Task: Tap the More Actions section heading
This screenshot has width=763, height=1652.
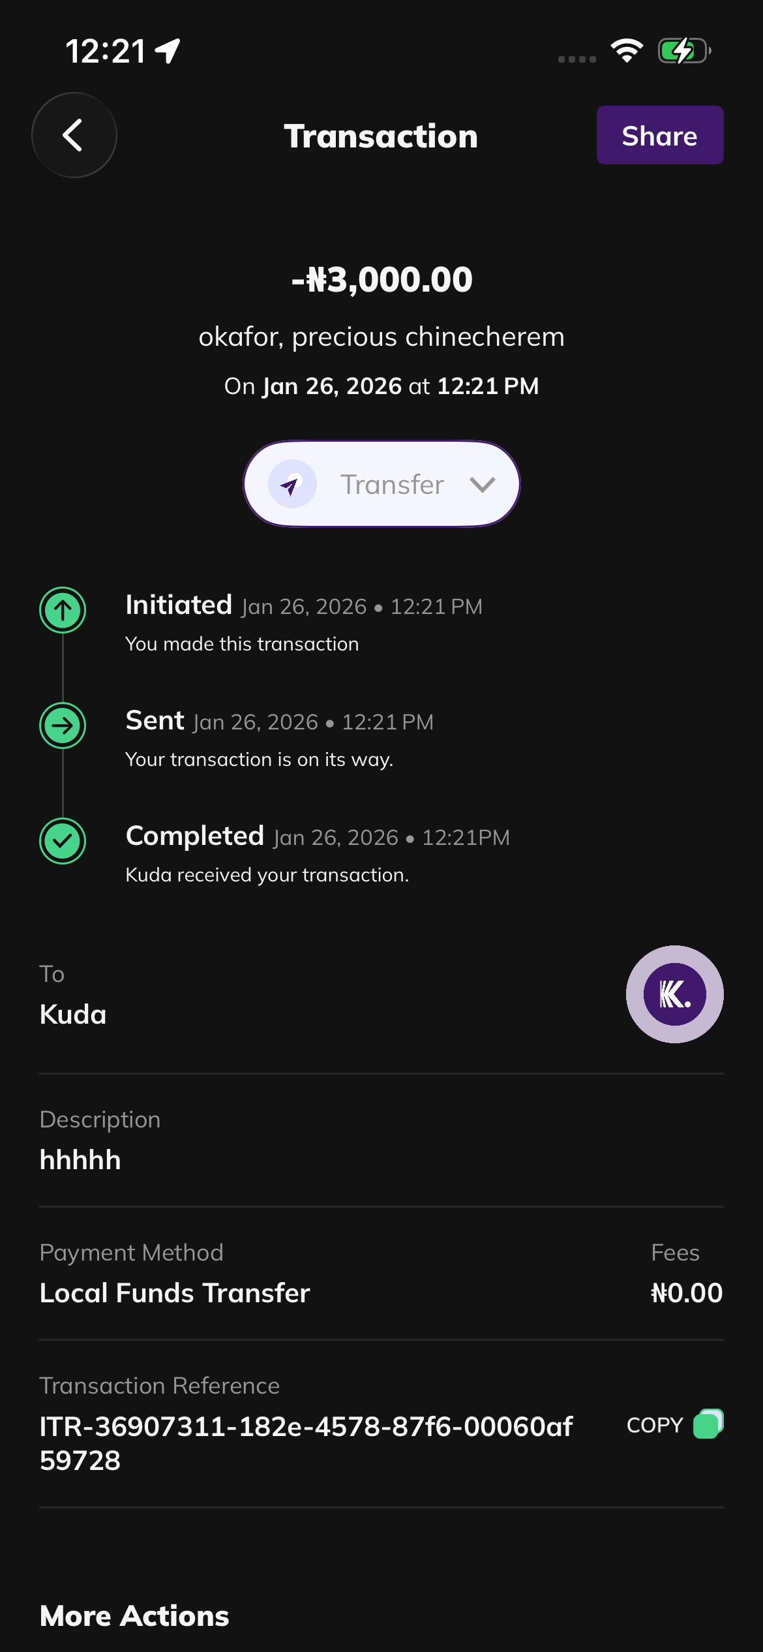Action: coord(134,1615)
